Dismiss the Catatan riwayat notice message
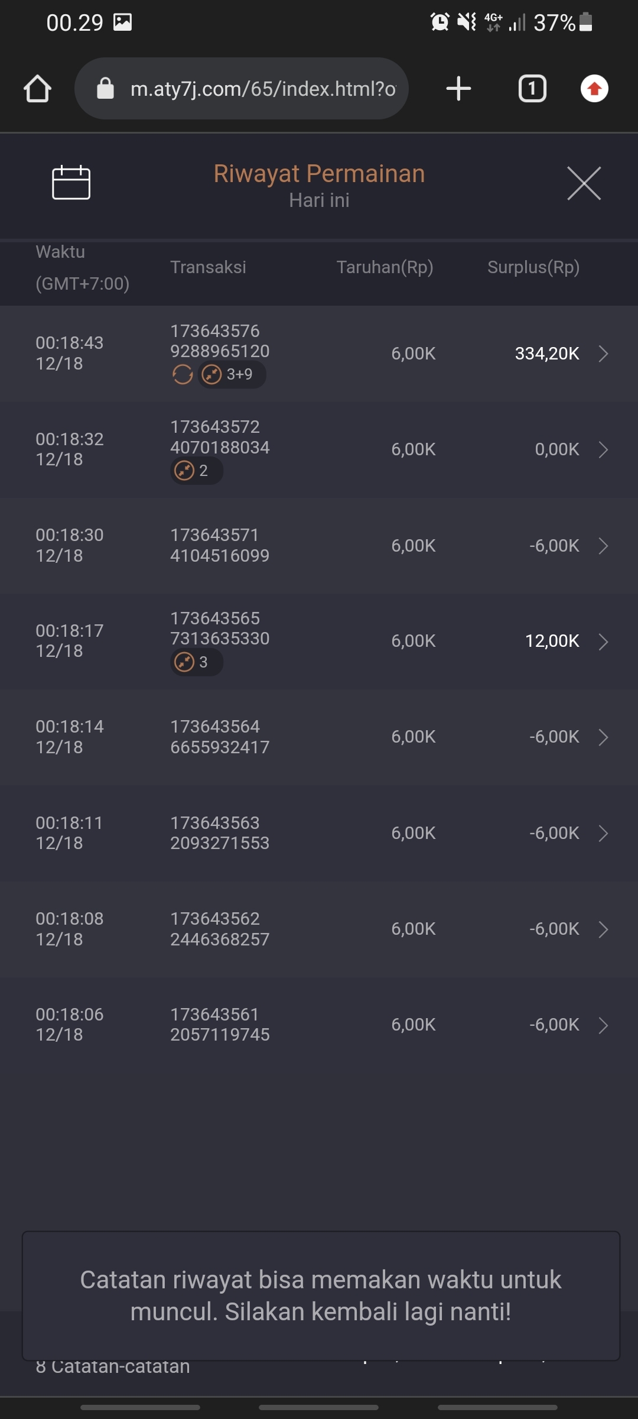 (321, 1296)
